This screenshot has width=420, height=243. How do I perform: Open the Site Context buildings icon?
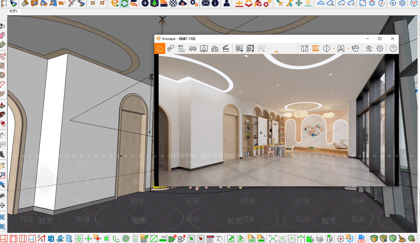coord(215,49)
